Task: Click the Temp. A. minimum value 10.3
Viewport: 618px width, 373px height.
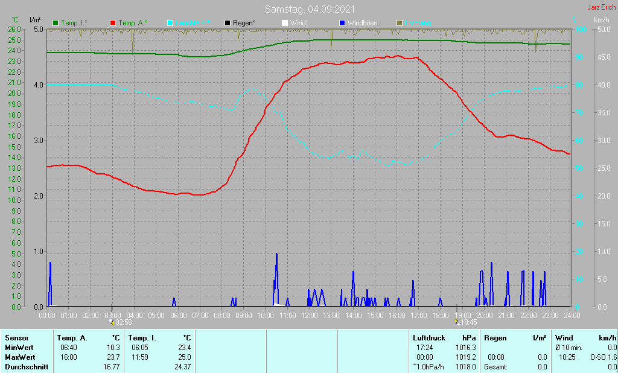Action: (x=113, y=348)
